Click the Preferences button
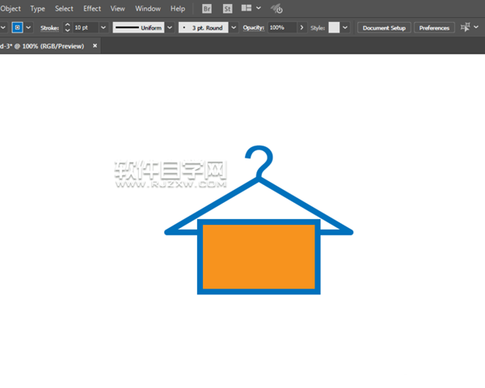This screenshot has width=485, height=388. point(434,27)
